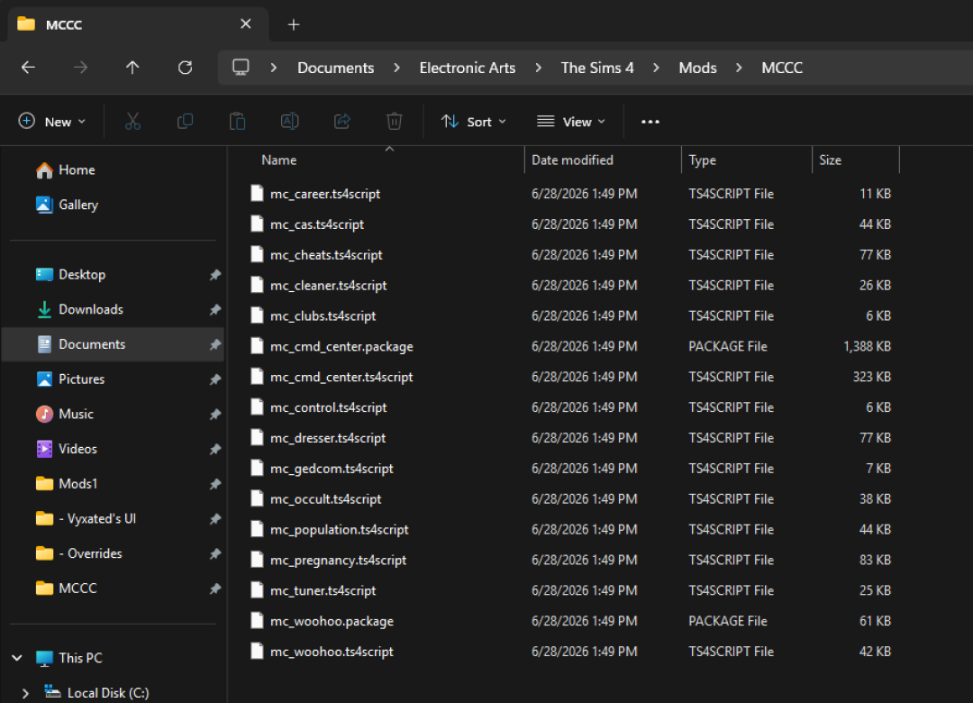Click the pin icon beside Desktop
This screenshot has width=973, height=703.
click(x=214, y=275)
